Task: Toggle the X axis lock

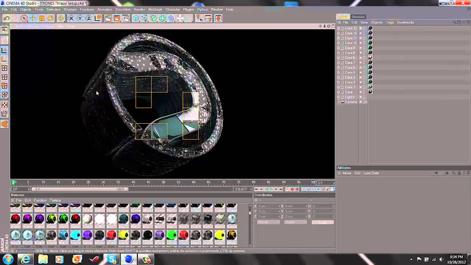Action: pyautogui.click(x=71, y=18)
